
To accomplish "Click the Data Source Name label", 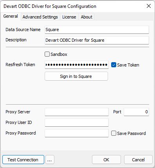I will [23, 30].
